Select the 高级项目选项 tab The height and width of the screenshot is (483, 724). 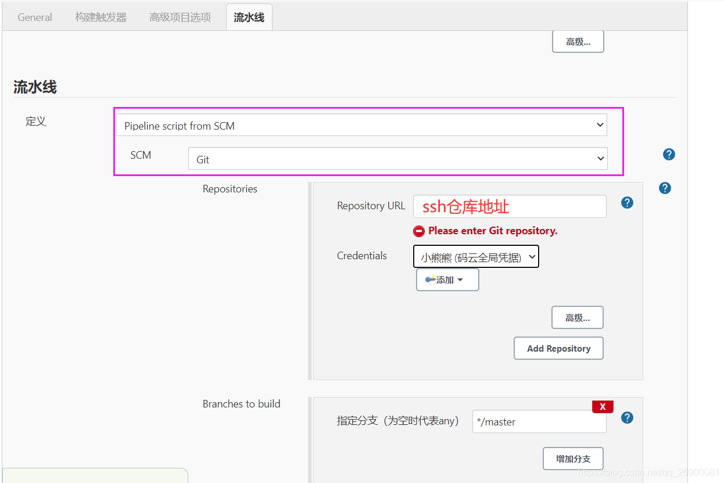pos(179,17)
